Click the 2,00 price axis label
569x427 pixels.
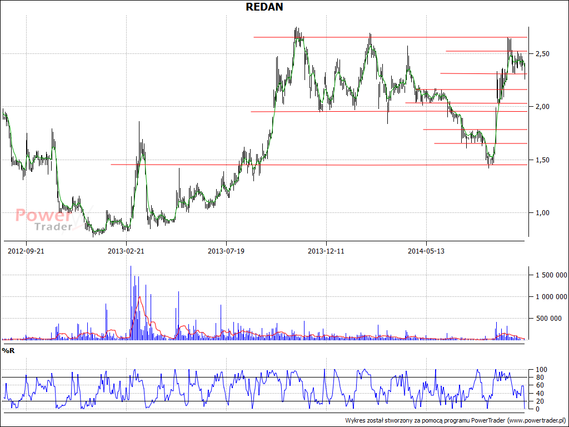point(542,107)
